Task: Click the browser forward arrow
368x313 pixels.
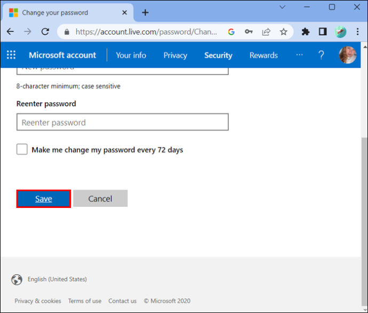Action: point(28,31)
